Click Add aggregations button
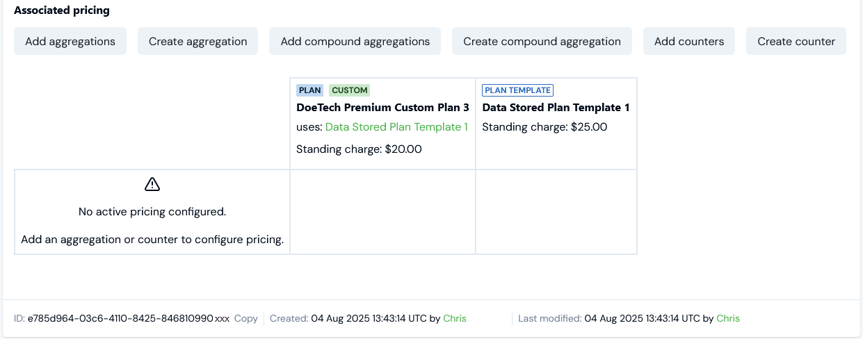This screenshot has height=339, width=863. point(70,41)
